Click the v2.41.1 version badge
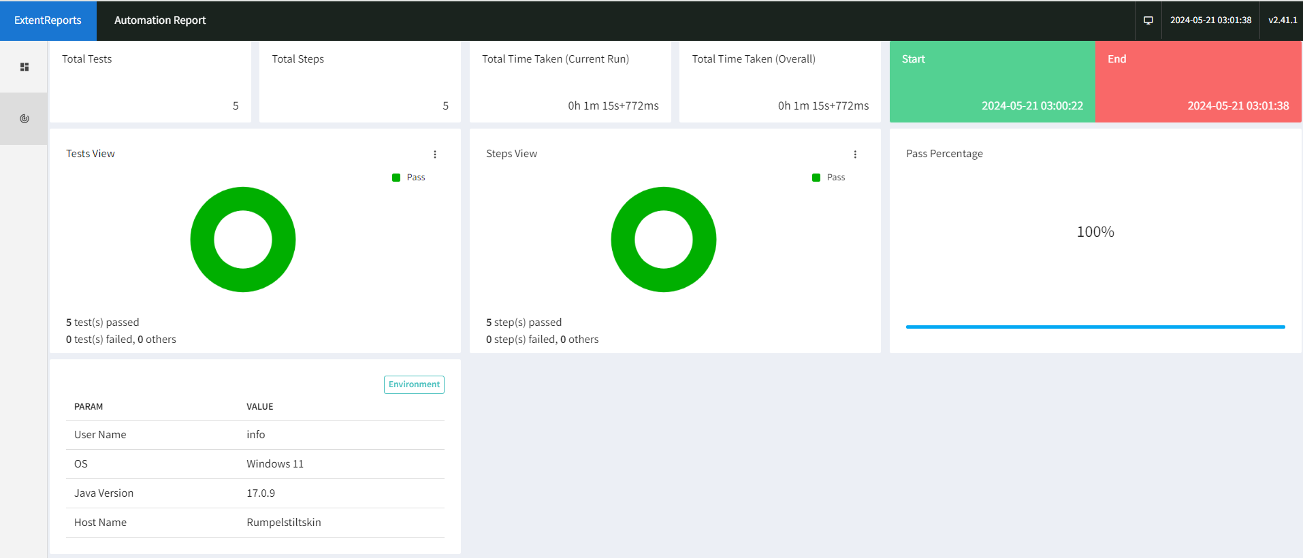Screen dimensions: 1303x558 coord(1283,20)
